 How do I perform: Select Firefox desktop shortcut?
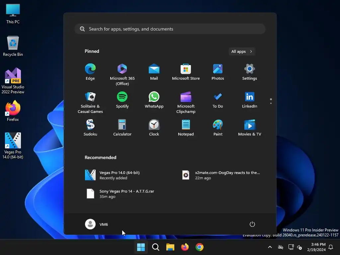13,111
